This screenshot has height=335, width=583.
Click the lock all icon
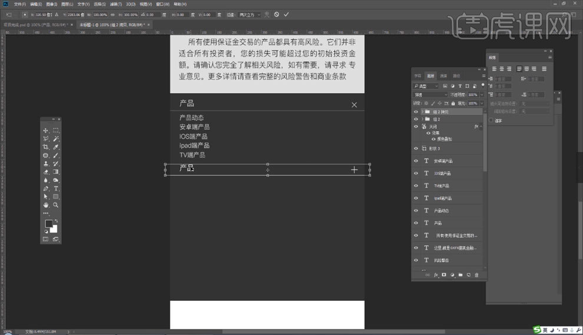[x=453, y=103]
